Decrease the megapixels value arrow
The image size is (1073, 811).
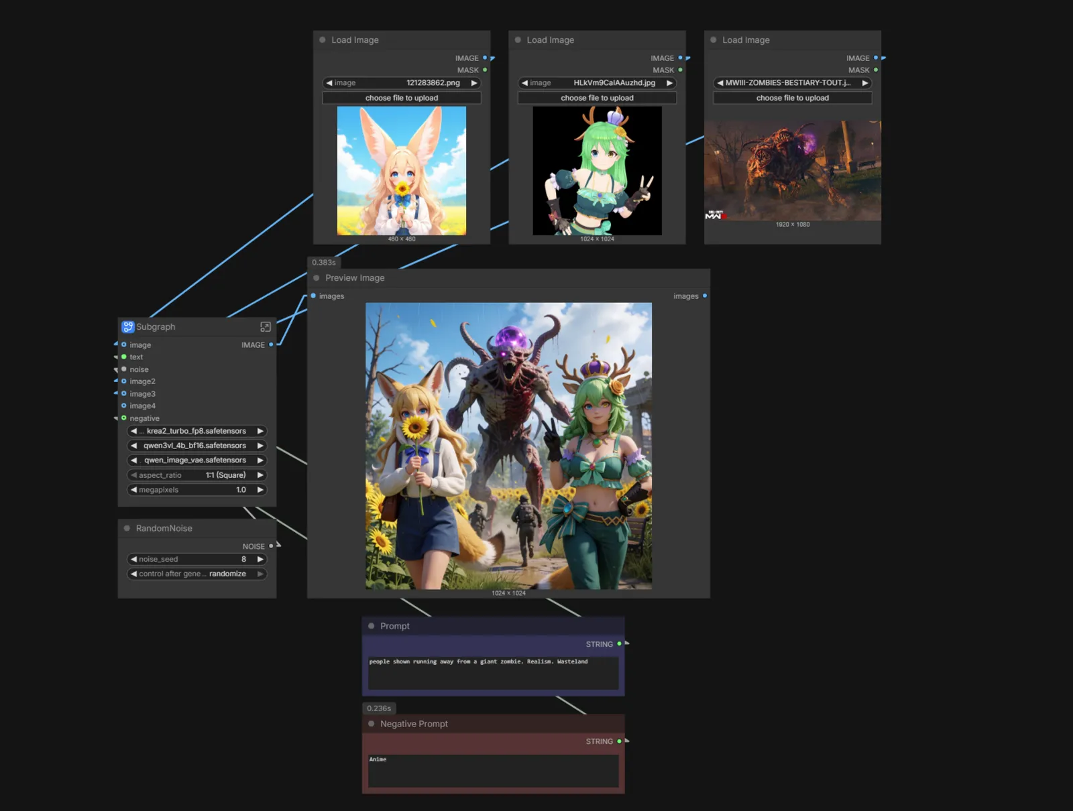[x=133, y=490]
